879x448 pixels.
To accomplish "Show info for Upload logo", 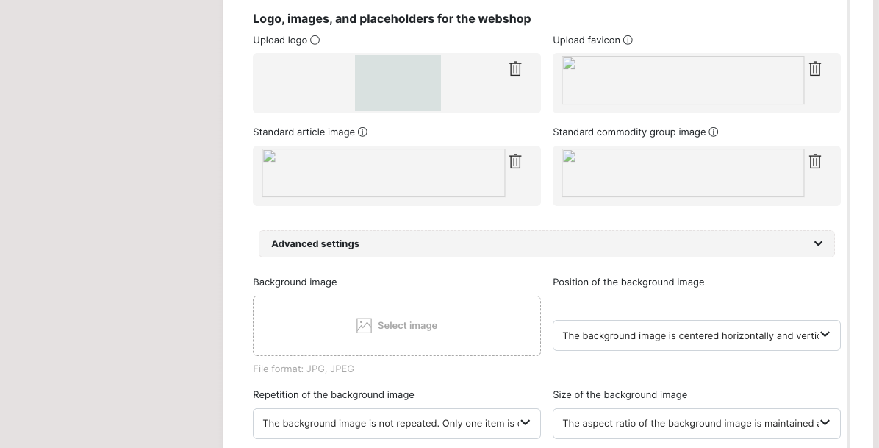I will [x=315, y=40].
